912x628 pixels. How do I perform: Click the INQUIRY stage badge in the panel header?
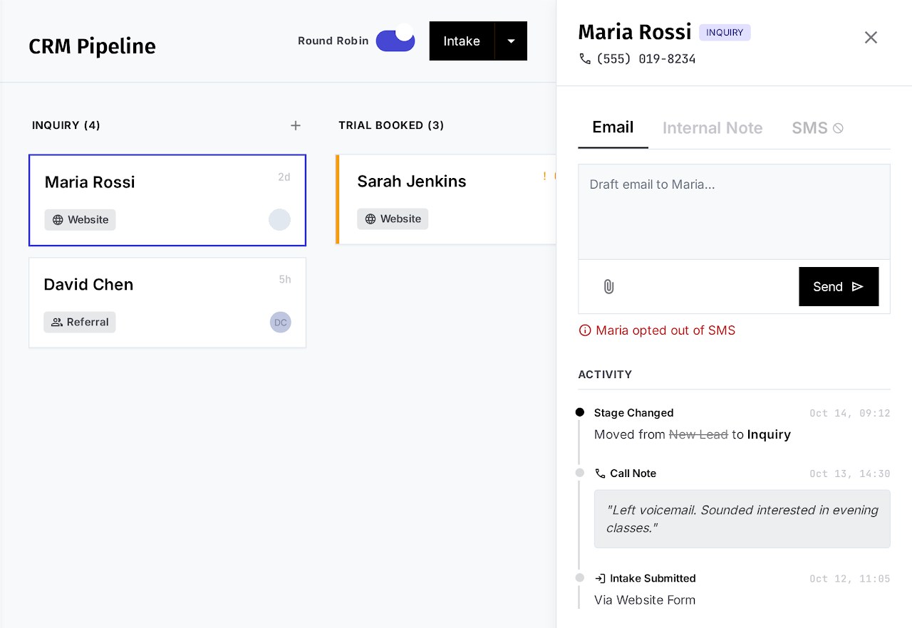725,33
